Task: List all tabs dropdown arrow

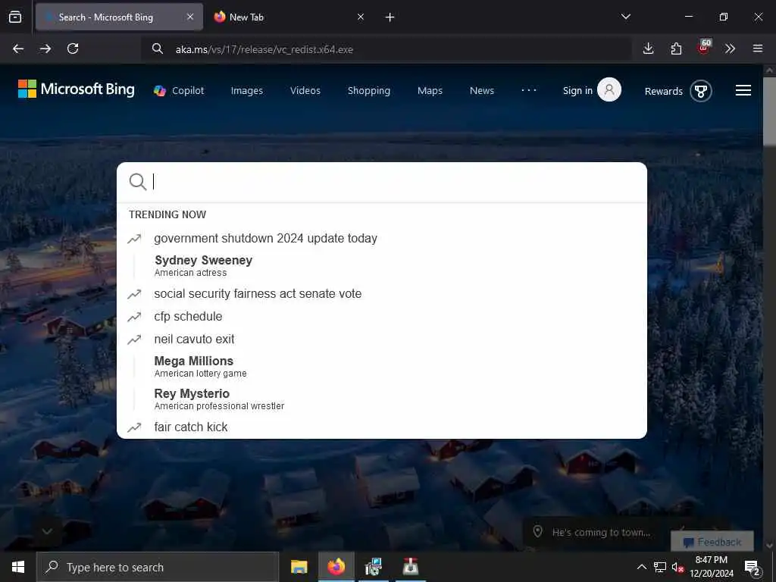Action: (x=626, y=17)
